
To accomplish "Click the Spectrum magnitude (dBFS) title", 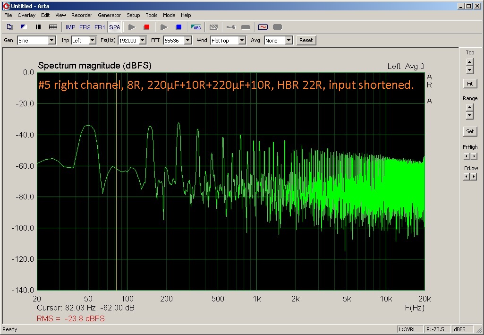I will point(94,66).
